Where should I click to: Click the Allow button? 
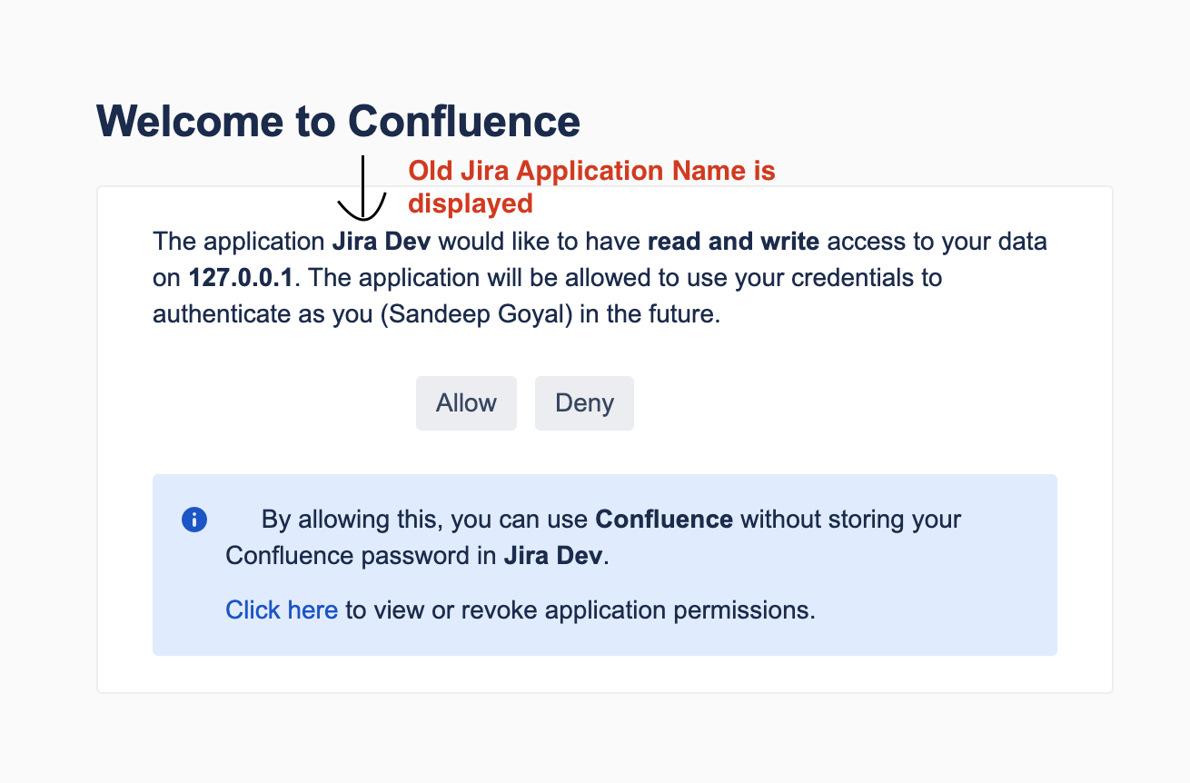466,403
